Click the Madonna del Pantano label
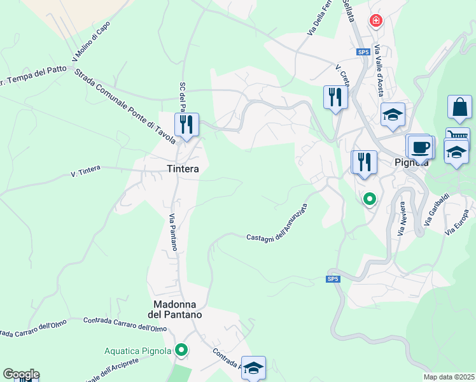 (x=175, y=309)
